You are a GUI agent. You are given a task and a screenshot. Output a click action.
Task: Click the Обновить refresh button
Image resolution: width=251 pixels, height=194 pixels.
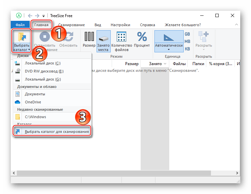coord(68,40)
